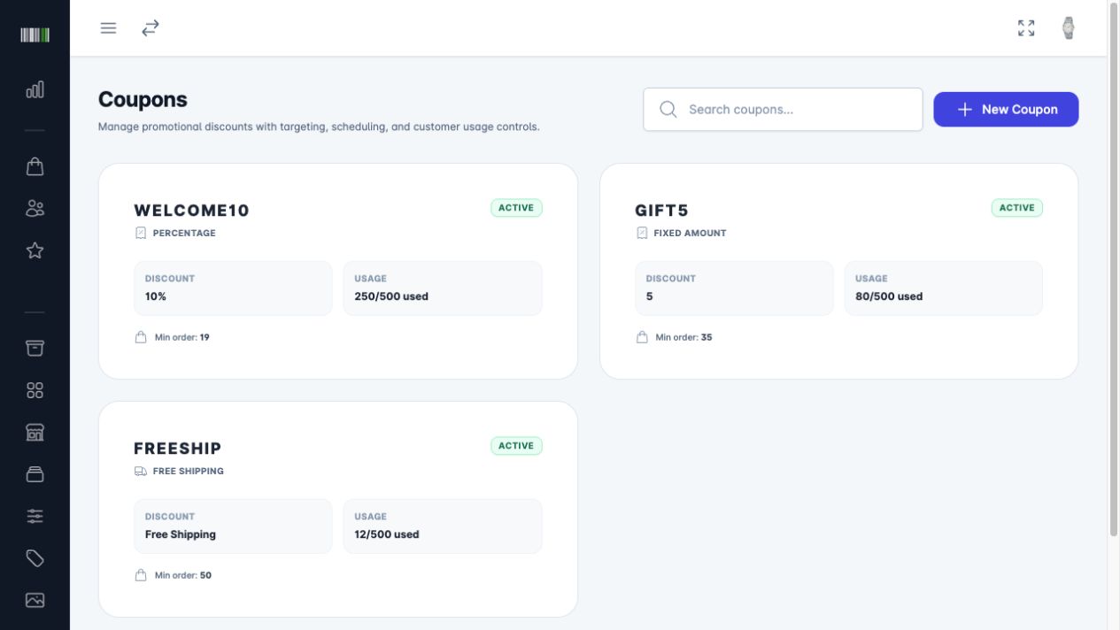The height and width of the screenshot is (630, 1120).
Task: Click the Min order 19 text
Action: [182, 337]
